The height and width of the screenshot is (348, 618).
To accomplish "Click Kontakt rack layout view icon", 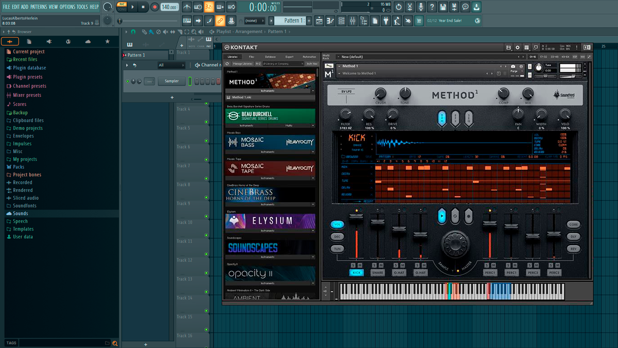I will coord(527,47).
